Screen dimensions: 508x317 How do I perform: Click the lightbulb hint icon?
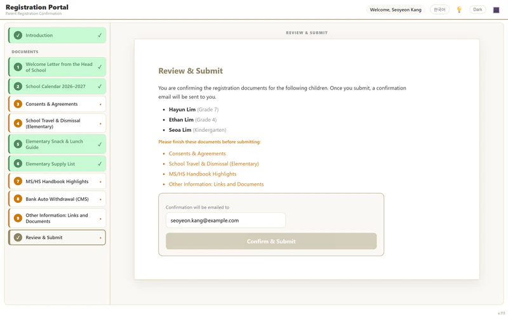click(459, 10)
